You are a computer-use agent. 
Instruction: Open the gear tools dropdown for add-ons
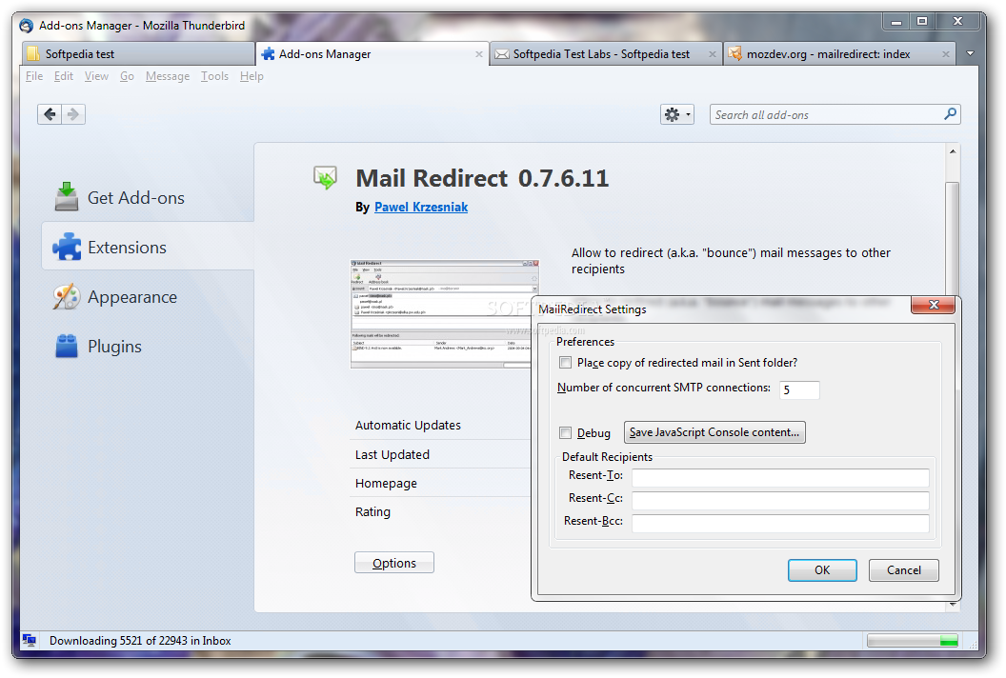[677, 115]
